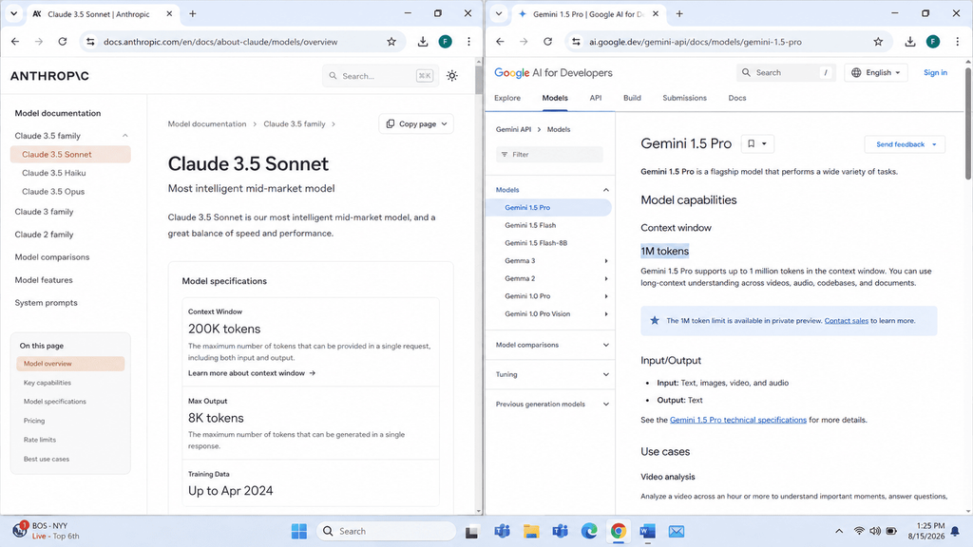The height and width of the screenshot is (547, 973).
Task: Go back in the Gemini browser window
Action: point(500,42)
